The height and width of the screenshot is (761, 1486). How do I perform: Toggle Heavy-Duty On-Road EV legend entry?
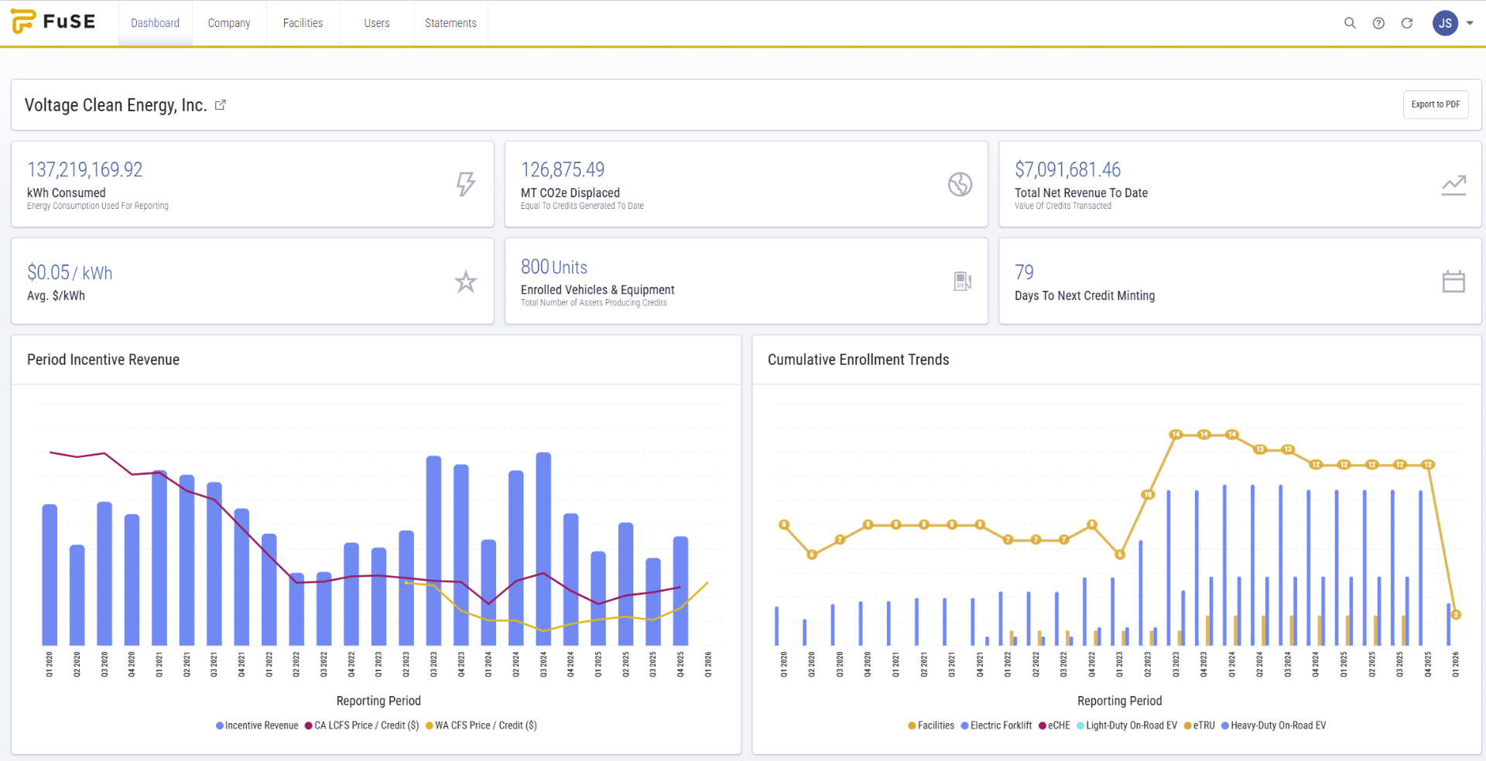1273,725
